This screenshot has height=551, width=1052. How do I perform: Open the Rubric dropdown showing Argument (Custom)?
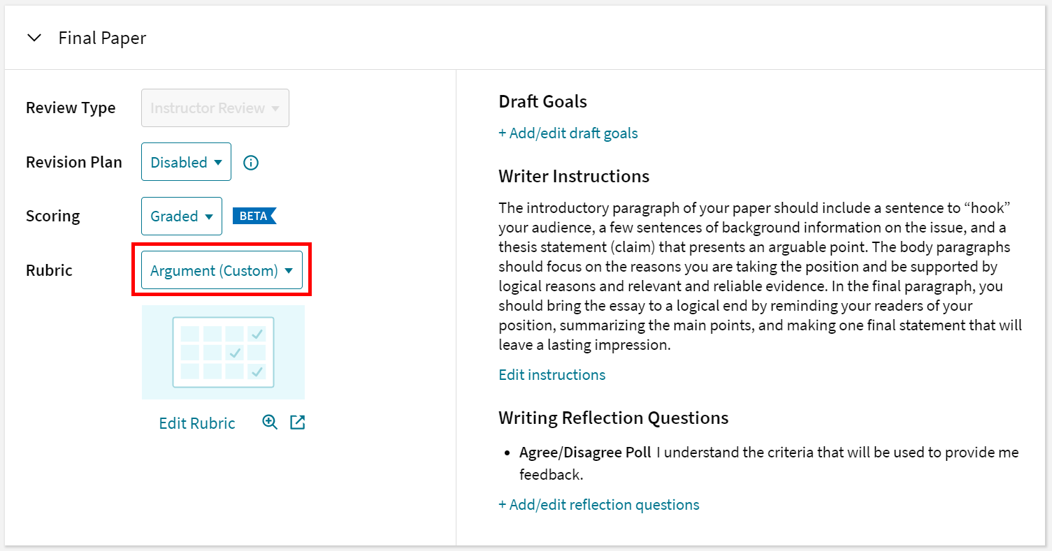click(221, 270)
